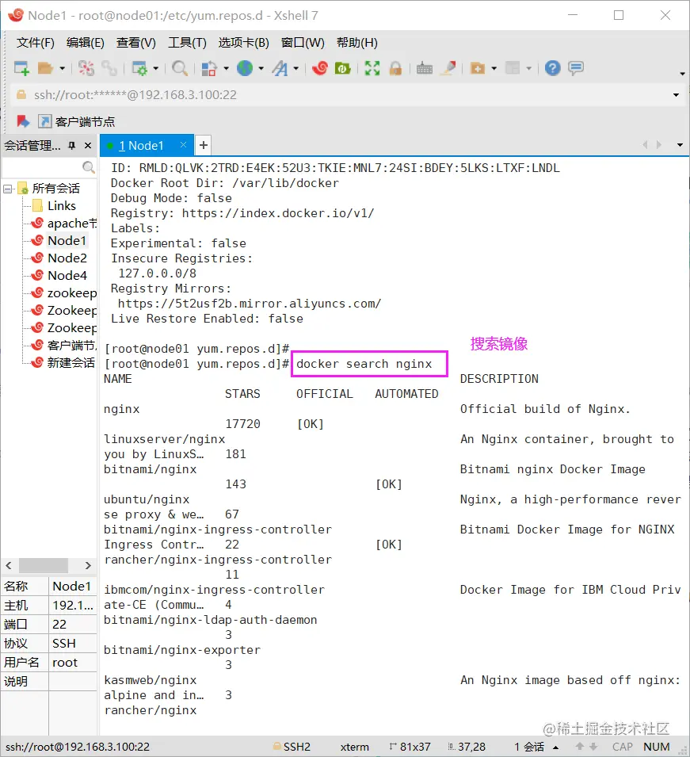Image resolution: width=690 pixels, height=757 pixels.
Task: Open the globe encoding dropdown arrow
Action: pyautogui.click(x=261, y=68)
